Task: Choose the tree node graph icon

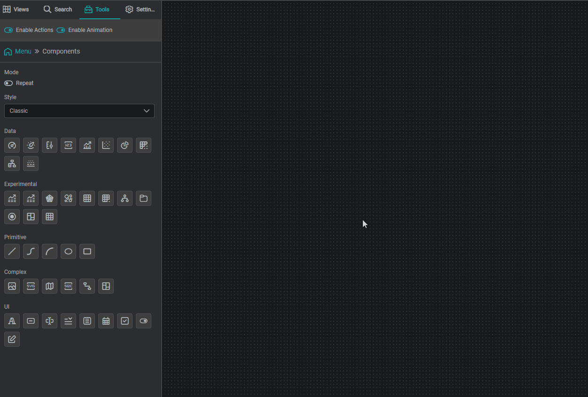Action: (125, 198)
